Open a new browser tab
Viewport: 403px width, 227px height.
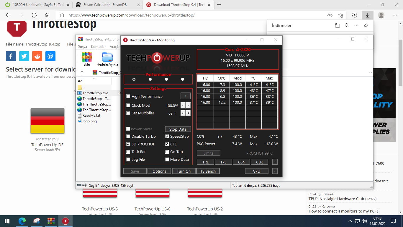(219, 5)
